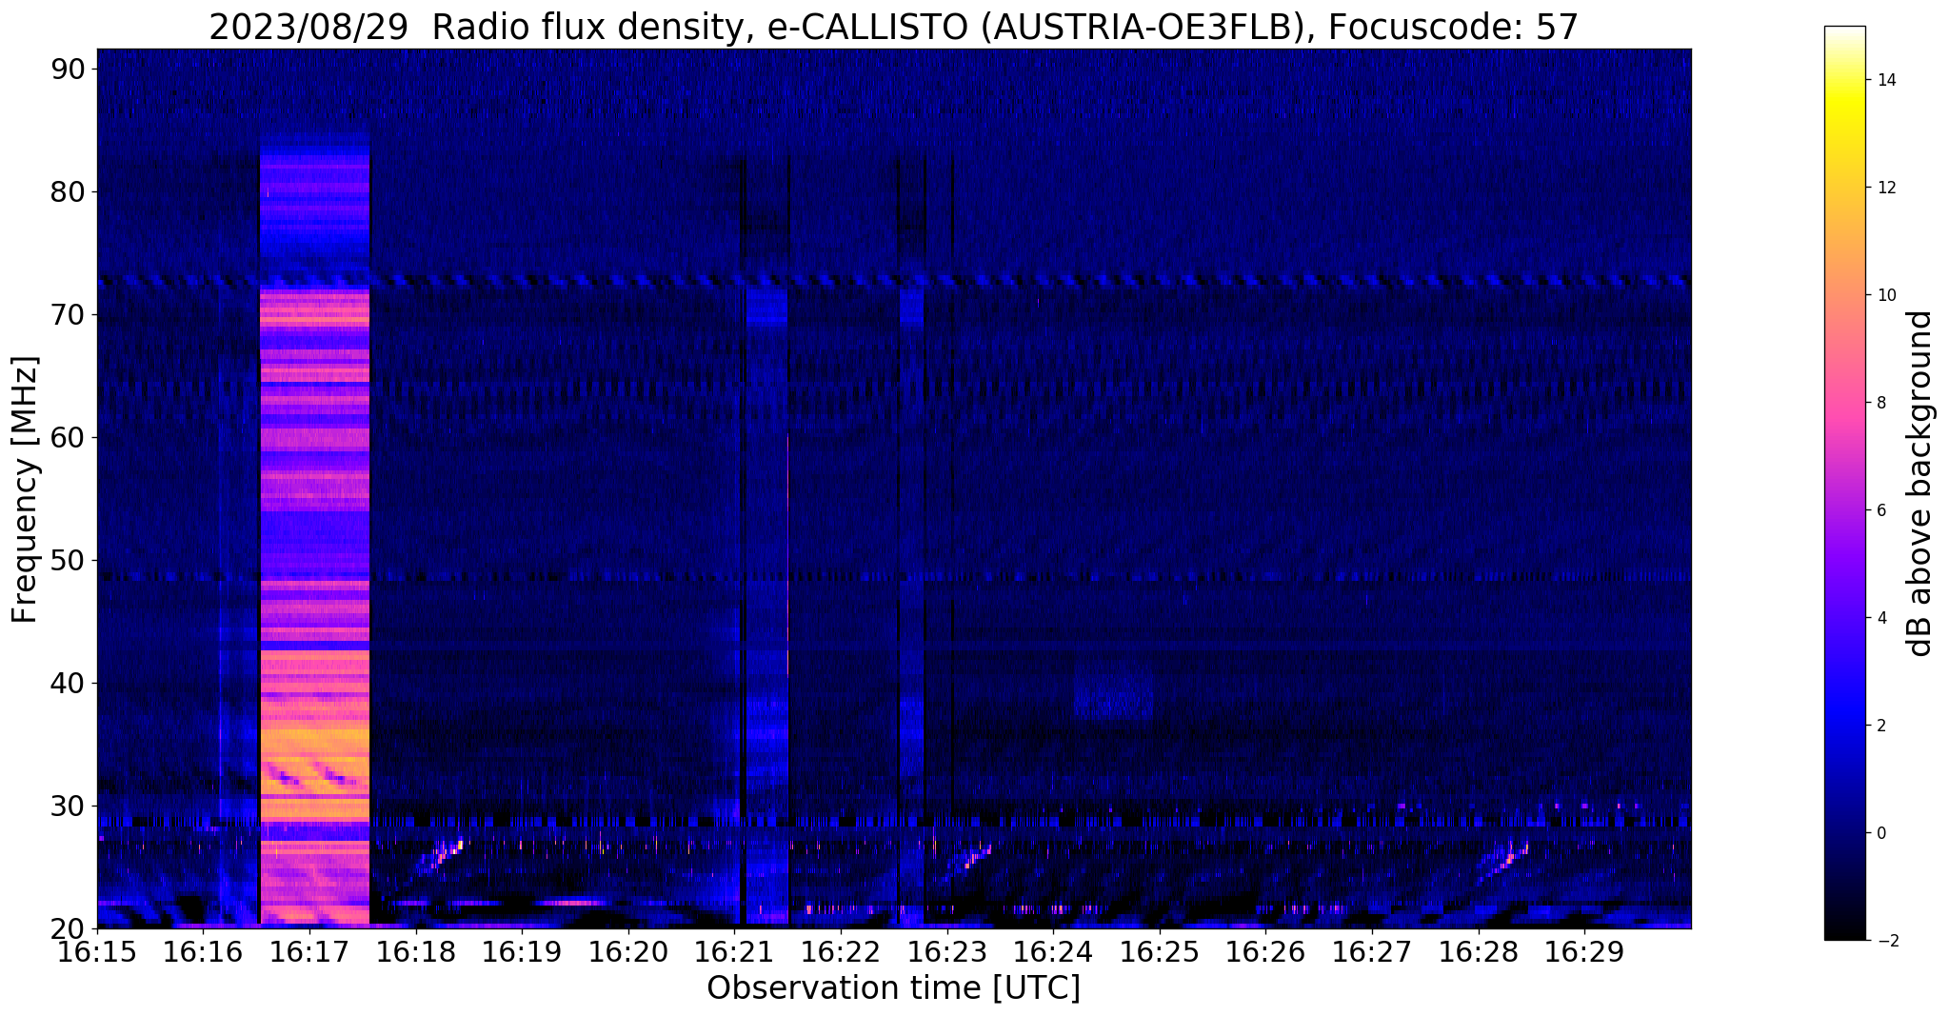Click the 16:23 time tick label
The height and width of the screenshot is (1016, 1949).
tap(947, 951)
